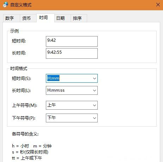The height and width of the screenshot is (162, 163).
Task: Click the 示例 group heading
Action: pos(14,31)
